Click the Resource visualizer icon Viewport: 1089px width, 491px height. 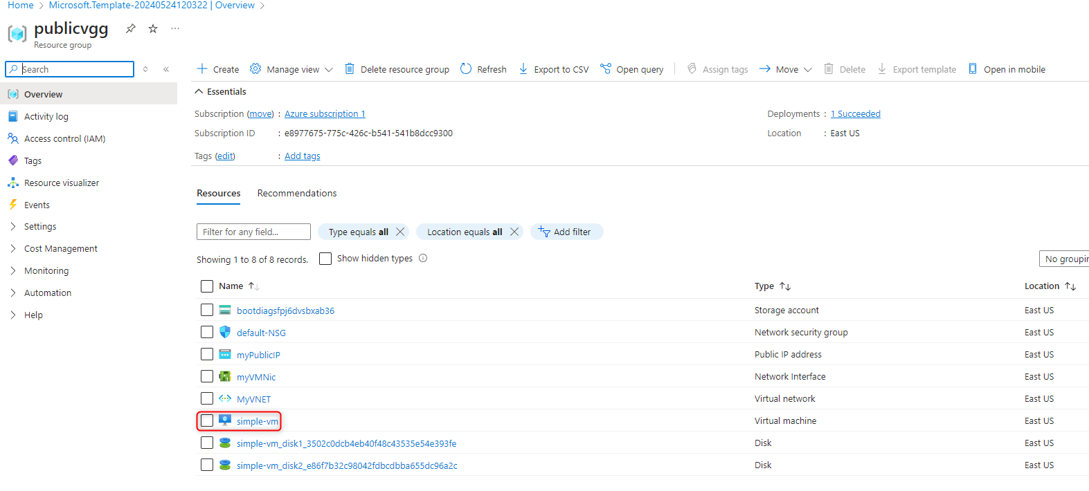pos(13,183)
